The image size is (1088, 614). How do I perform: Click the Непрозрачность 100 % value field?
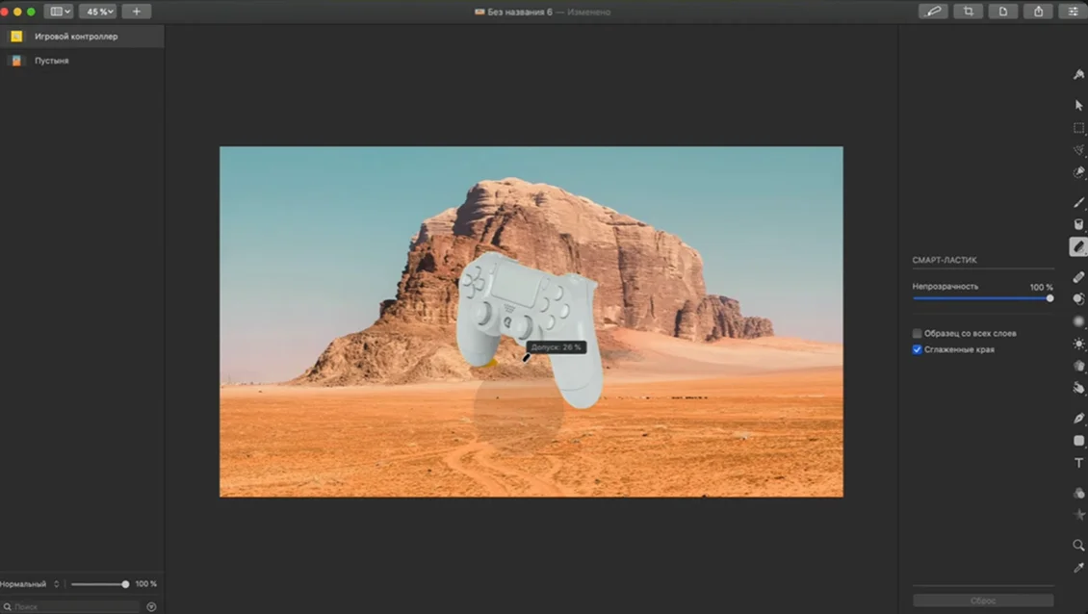(x=1041, y=287)
